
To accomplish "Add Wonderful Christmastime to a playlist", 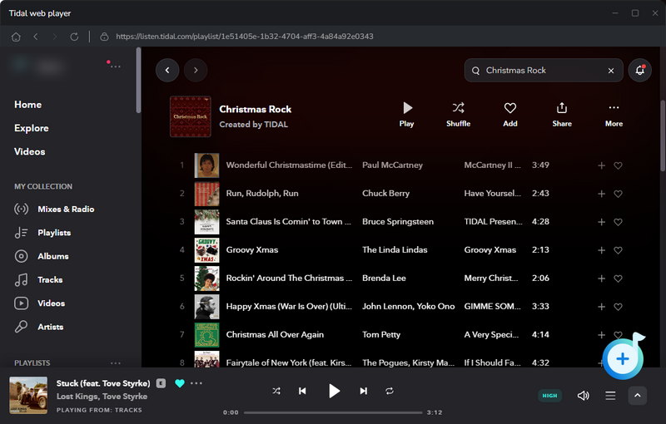I will click(x=601, y=165).
